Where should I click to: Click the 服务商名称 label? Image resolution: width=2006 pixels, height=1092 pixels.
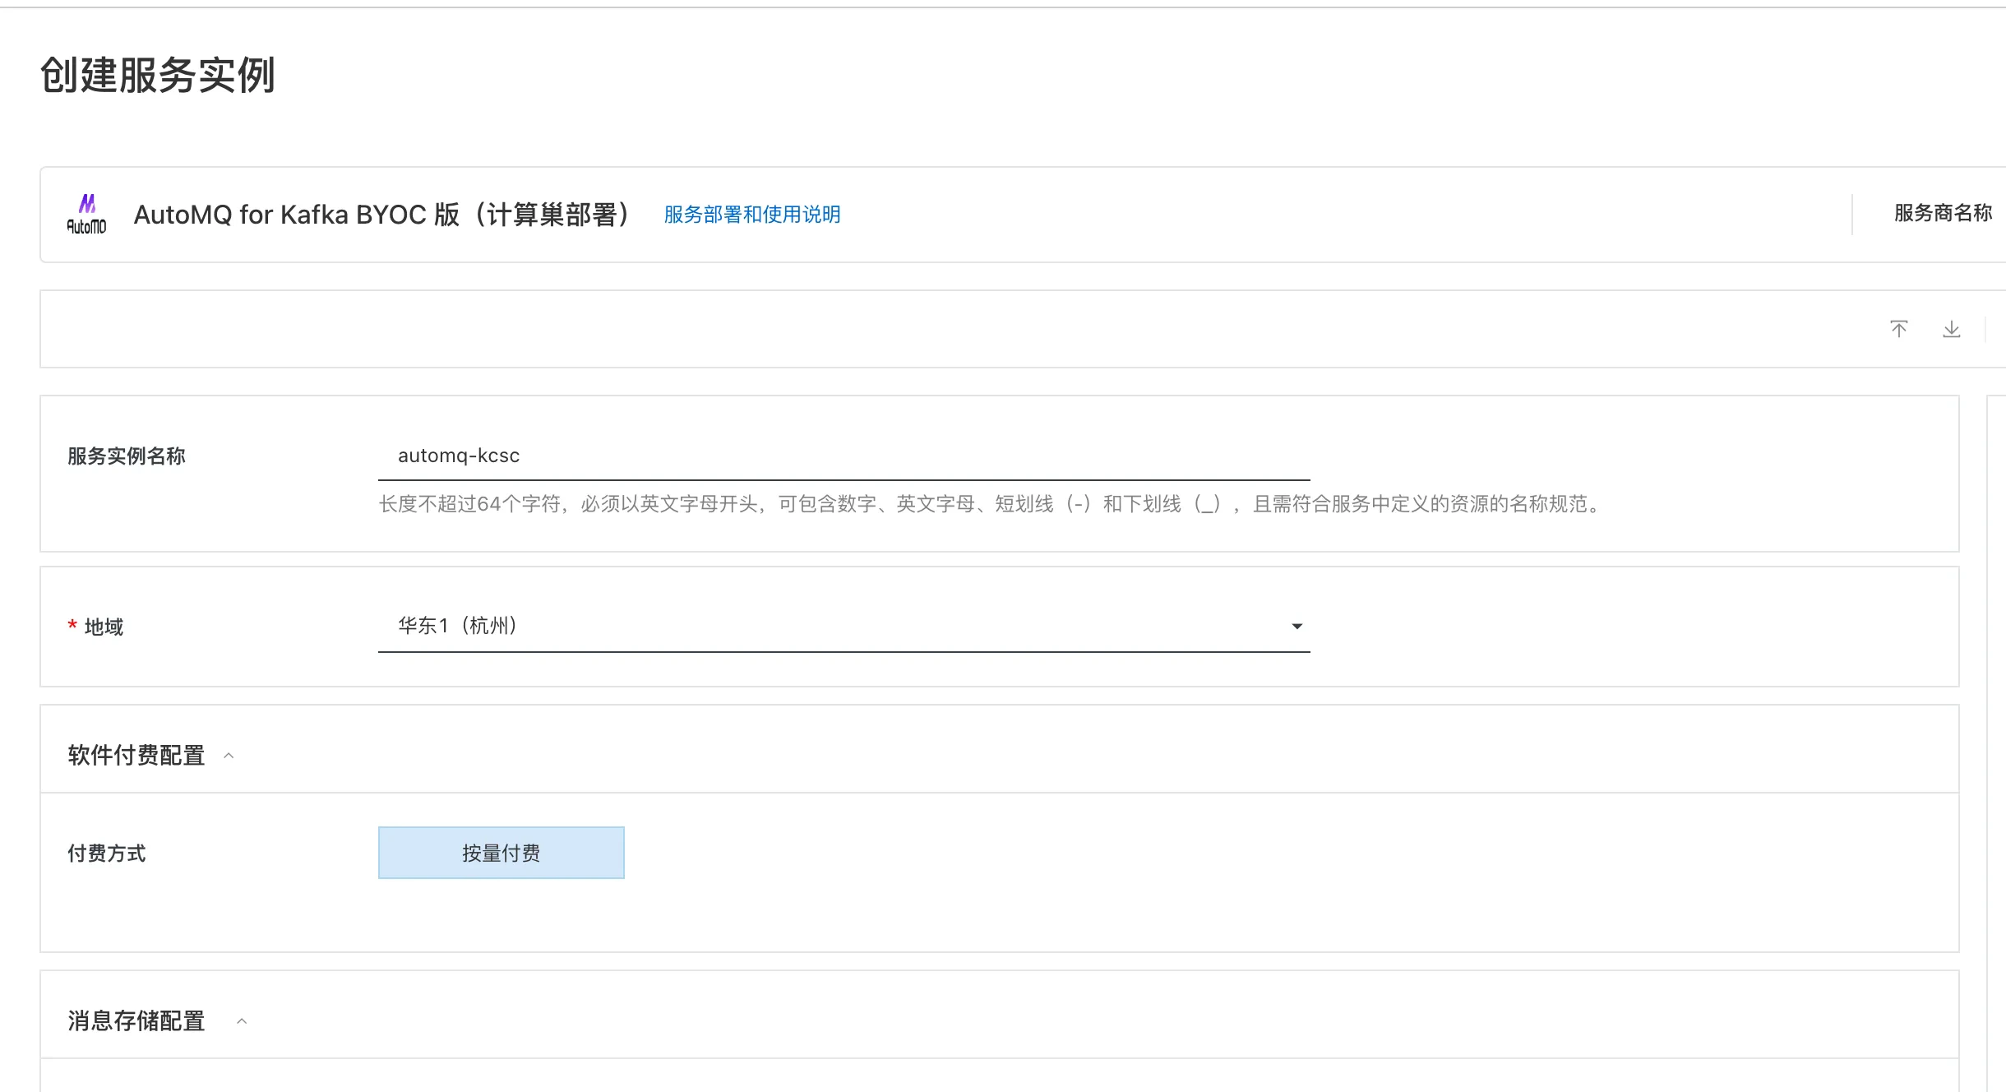point(1942,213)
